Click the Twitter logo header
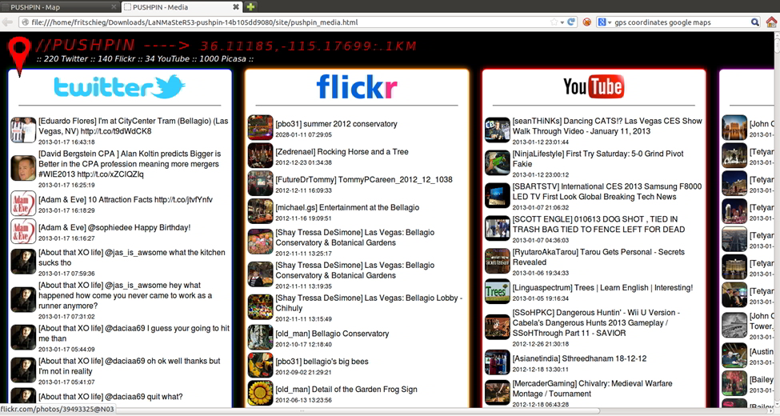 click(x=119, y=87)
